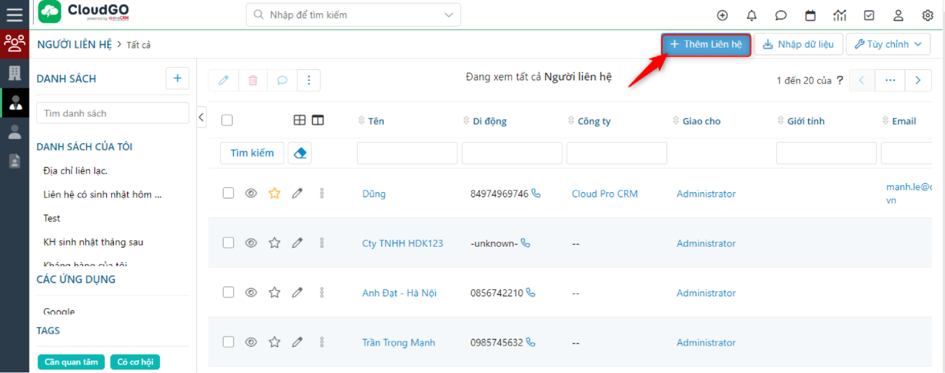Open the global search dropdown arrow
The image size is (945, 373).
(449, 14)
